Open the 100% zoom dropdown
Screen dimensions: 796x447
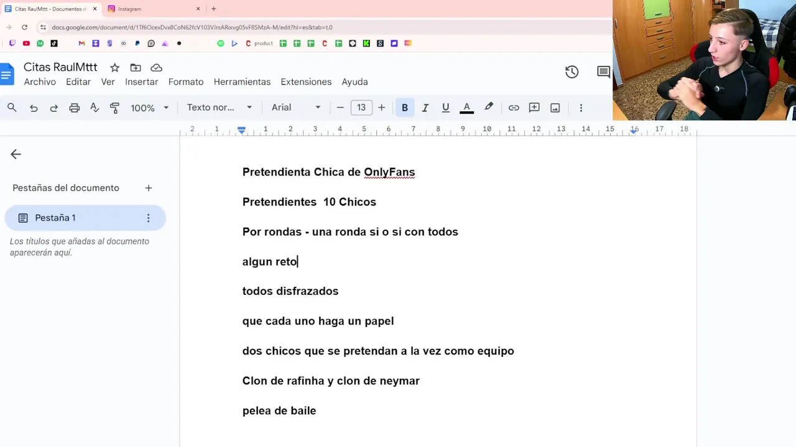tap(149, 107)
